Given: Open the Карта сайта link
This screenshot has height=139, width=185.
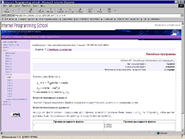Looking at the screenshot, I should click(166, 25).
